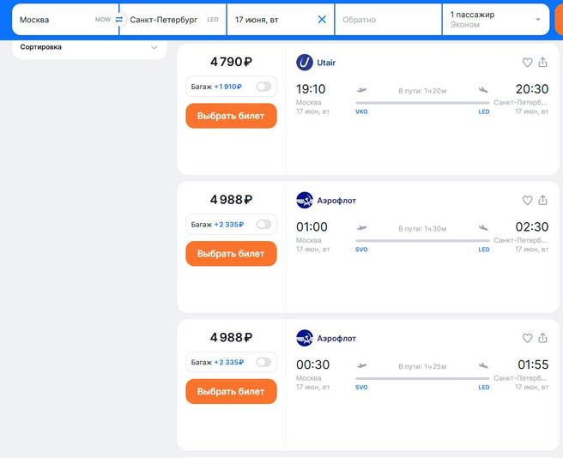Choose the 4 790₽ Utair ticket
563x458 pixels.
(231, 116)
